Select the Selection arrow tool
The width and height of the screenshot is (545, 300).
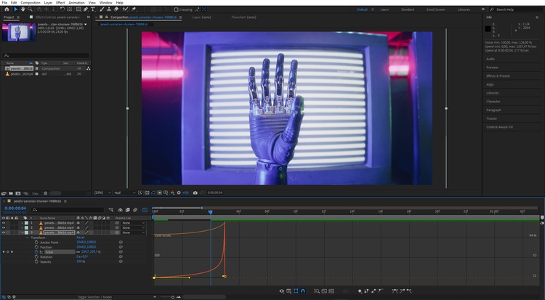pyautogui.click(x=16, y=9)
